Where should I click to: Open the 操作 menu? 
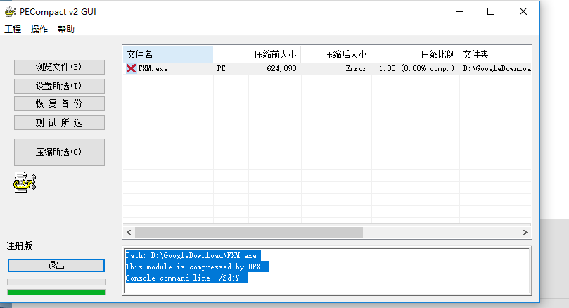click(39, 29)
